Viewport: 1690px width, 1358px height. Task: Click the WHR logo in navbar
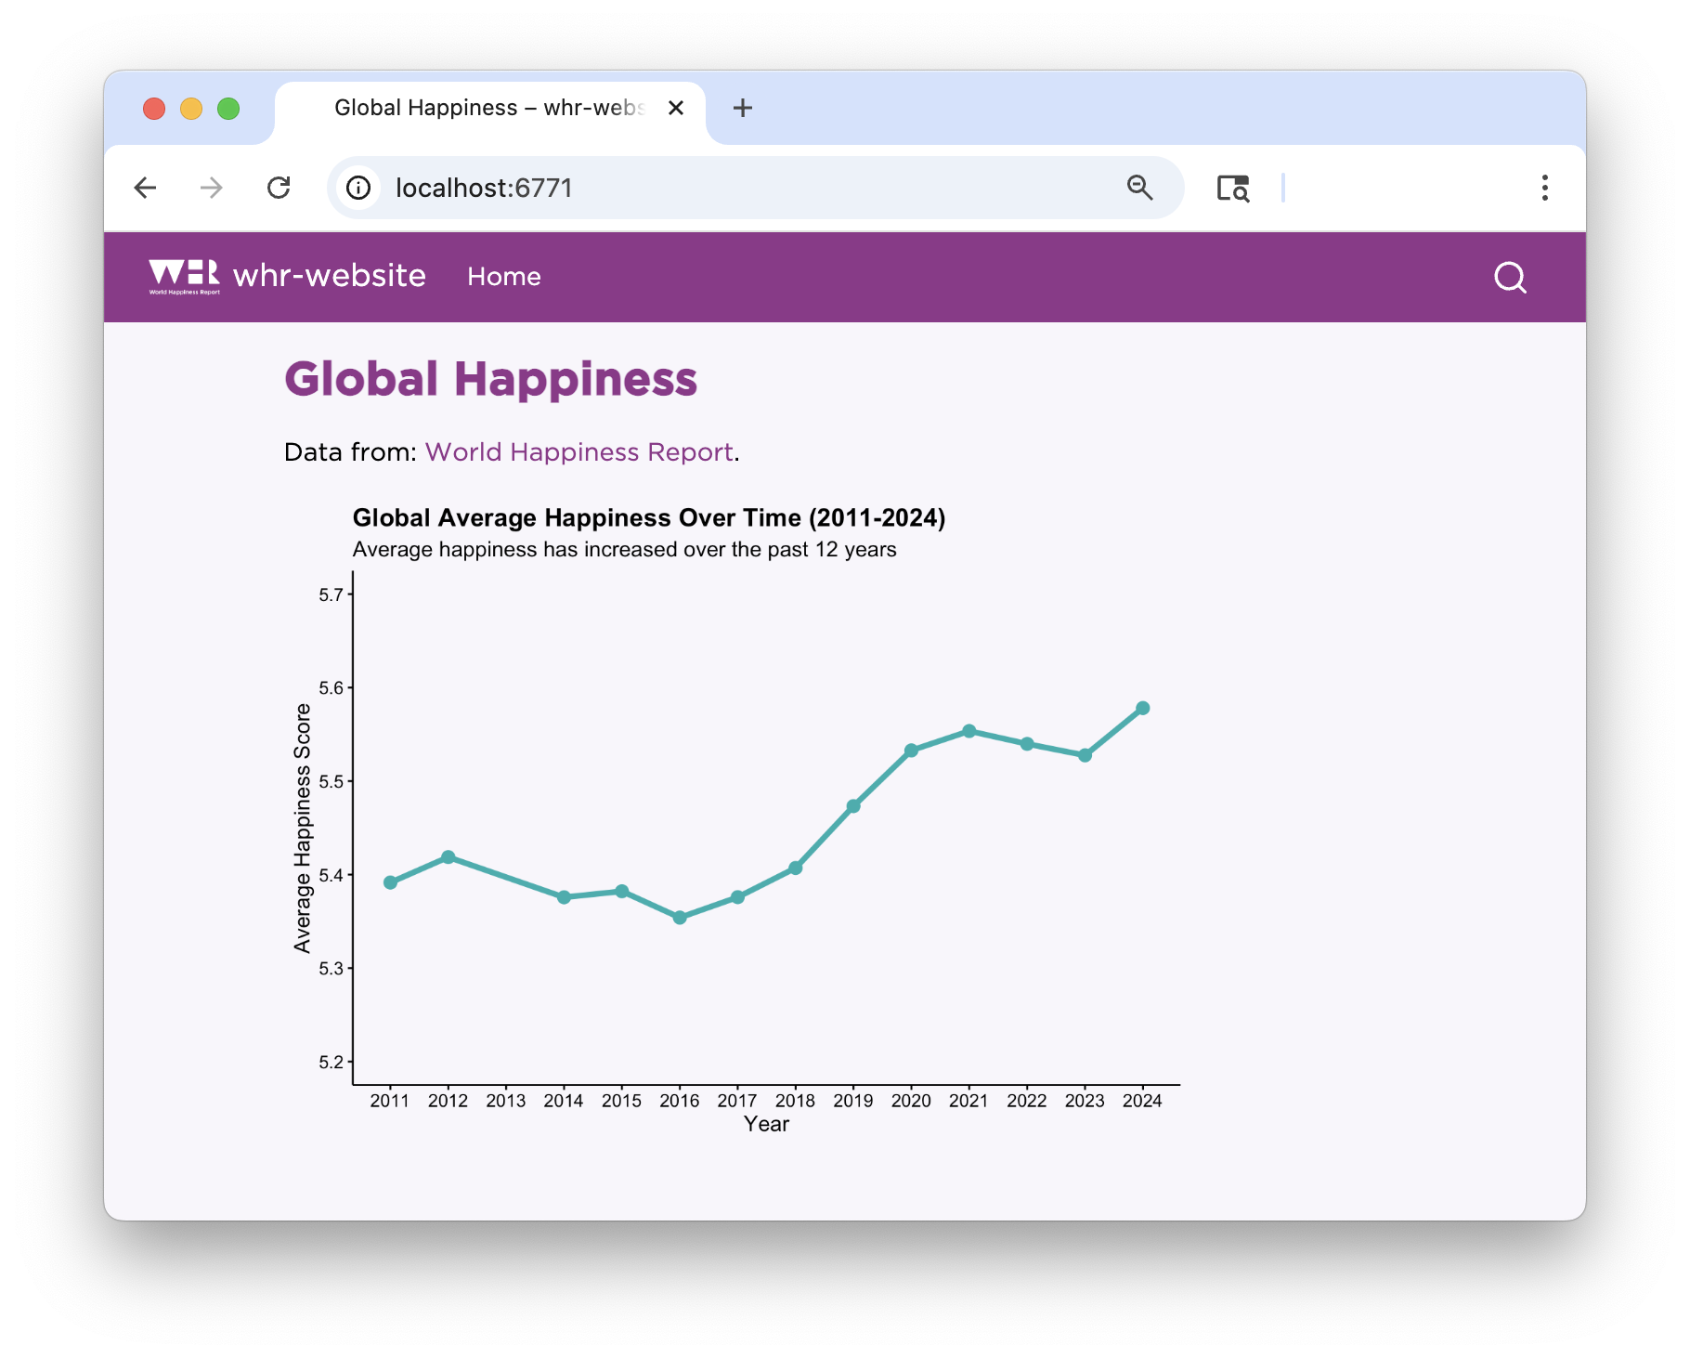184,276
